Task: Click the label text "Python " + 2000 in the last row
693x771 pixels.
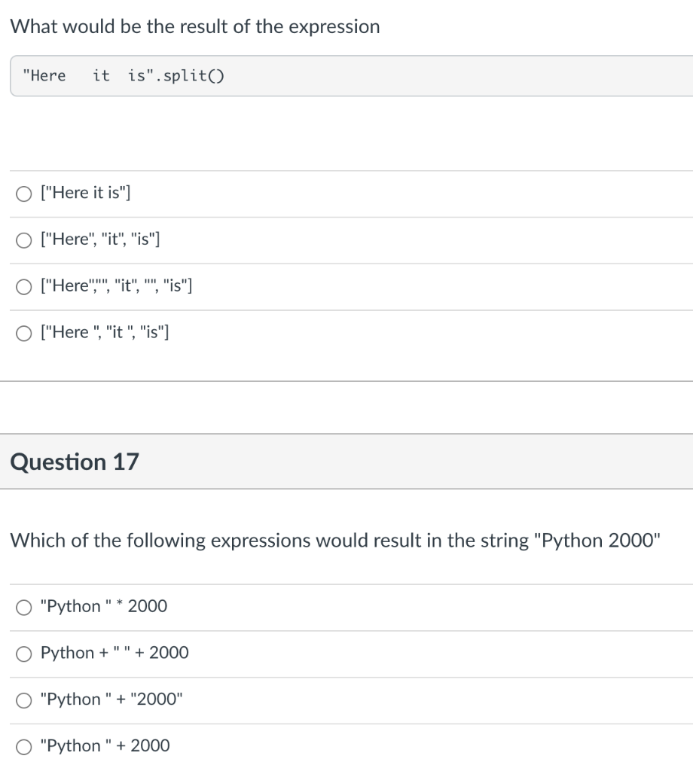Action: point(105,746)
